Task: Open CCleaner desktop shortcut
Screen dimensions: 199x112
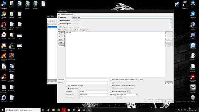Action: click(x=4, y=77)
